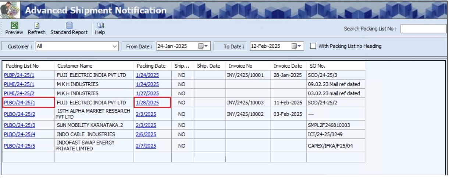Select SO cell SMPL2F246810003
The image size is (449, 178).
tap(336, 125)
